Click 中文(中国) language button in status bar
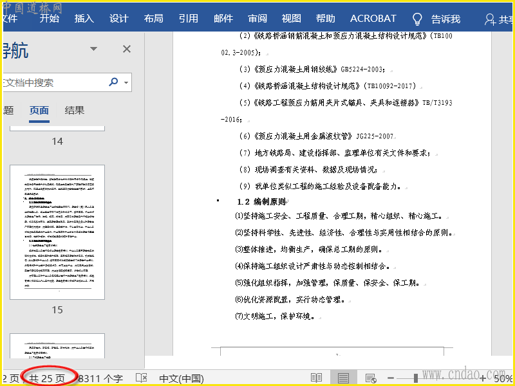The width and height of the screenshot is (515, 386). click(x=182, y=378)
